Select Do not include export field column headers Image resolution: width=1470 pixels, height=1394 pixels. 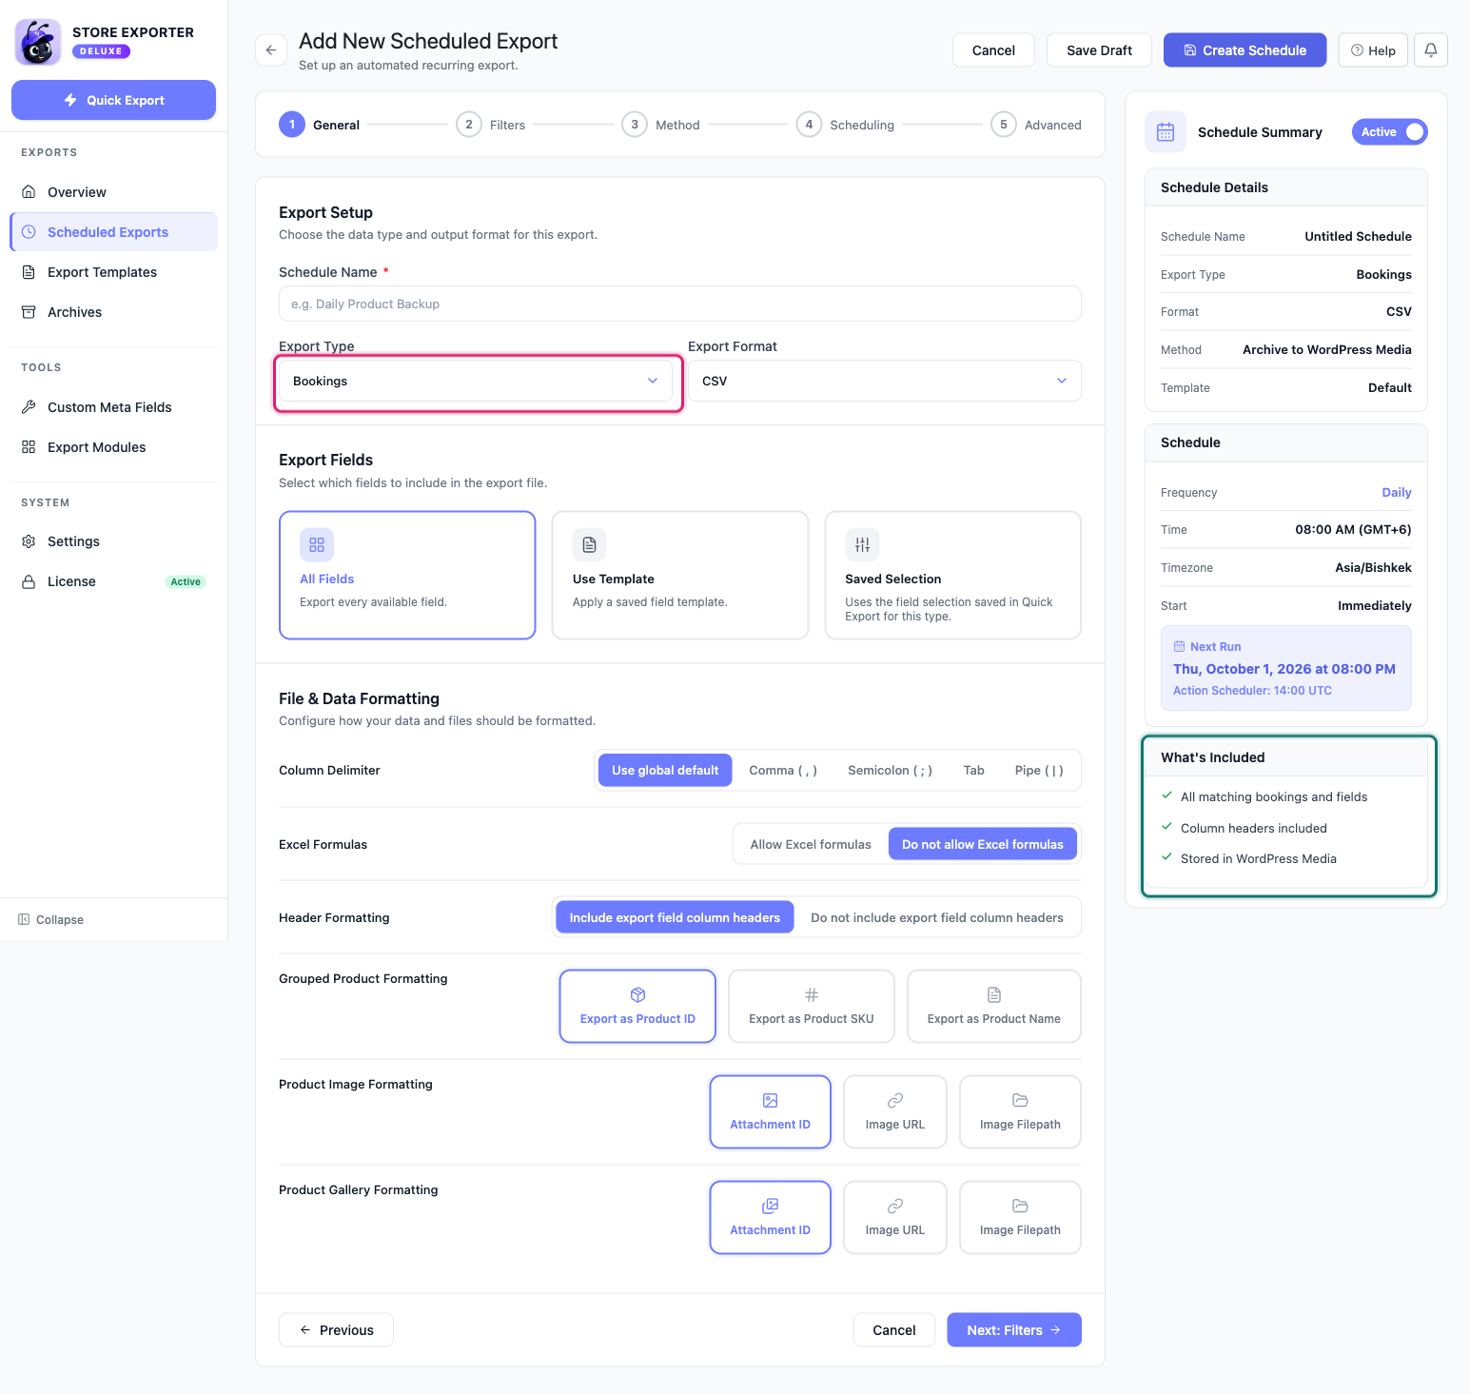coord(937,917)
